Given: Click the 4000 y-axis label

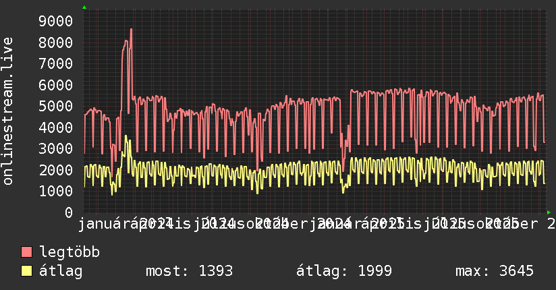Looking at the screenshot, I should tap(56, 127).
